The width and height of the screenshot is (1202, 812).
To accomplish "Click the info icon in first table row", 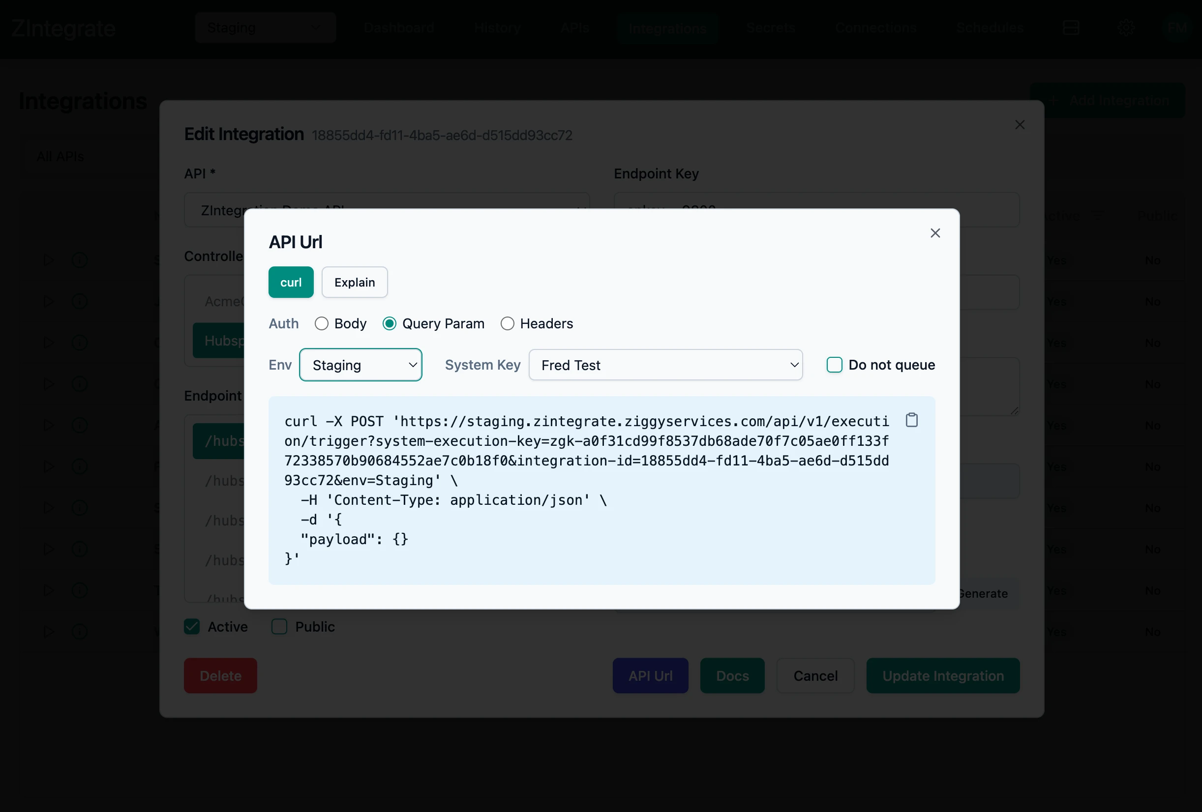I will [79, 260].
